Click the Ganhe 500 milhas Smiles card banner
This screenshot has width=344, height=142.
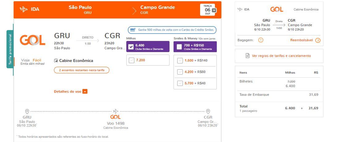[172, 30]
